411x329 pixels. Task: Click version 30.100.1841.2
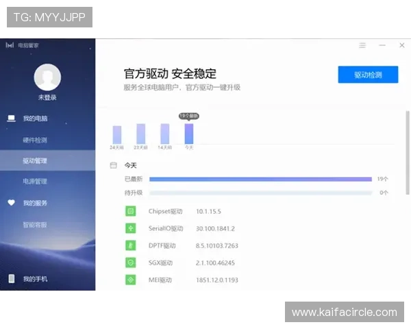(215, 228)
